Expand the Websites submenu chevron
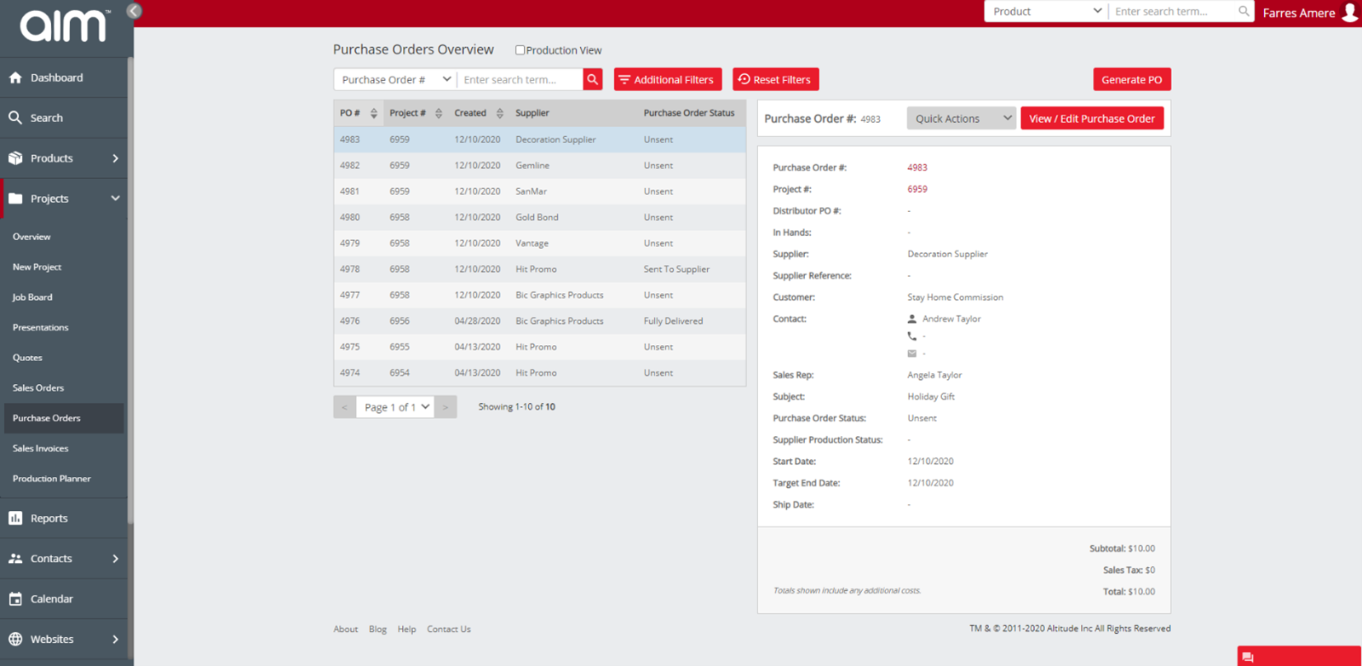The height and width of the screenshot is (666, 1362). coord(115,639)
